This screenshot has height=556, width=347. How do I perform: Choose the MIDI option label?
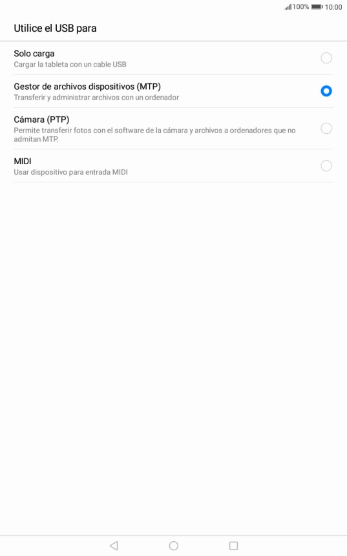coord(23,162)
